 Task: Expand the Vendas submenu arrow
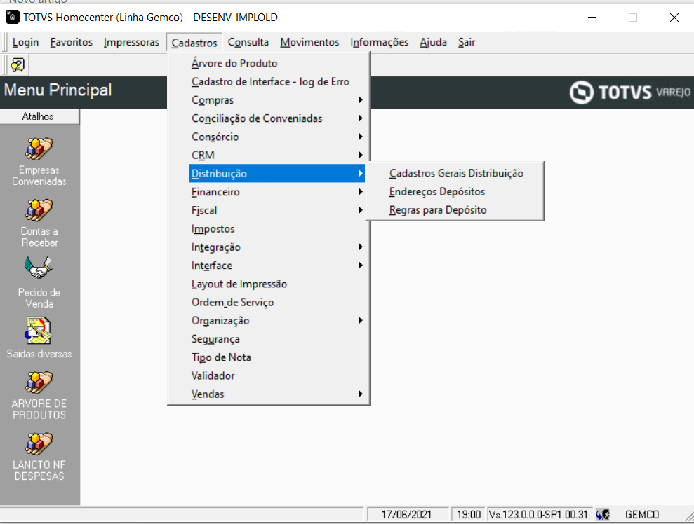(x=361, y=394)
